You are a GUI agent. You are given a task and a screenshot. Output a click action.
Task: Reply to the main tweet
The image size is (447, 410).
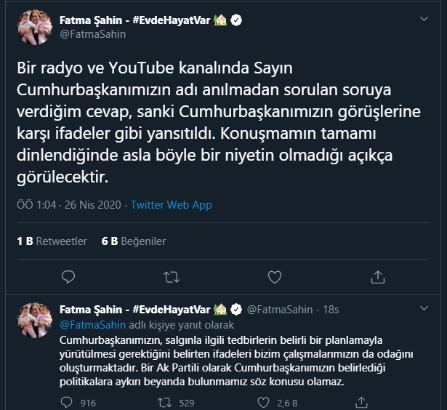(x=68, y=277)
